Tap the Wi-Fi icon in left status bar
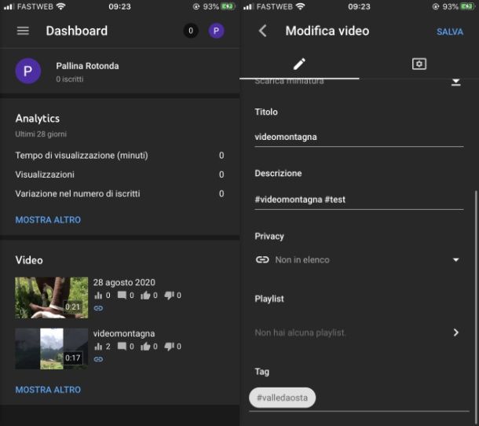 [61, 6]
